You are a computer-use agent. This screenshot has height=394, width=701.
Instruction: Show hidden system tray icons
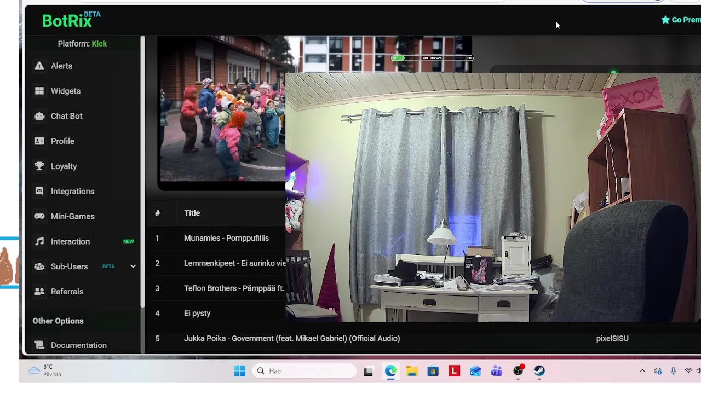642,371
